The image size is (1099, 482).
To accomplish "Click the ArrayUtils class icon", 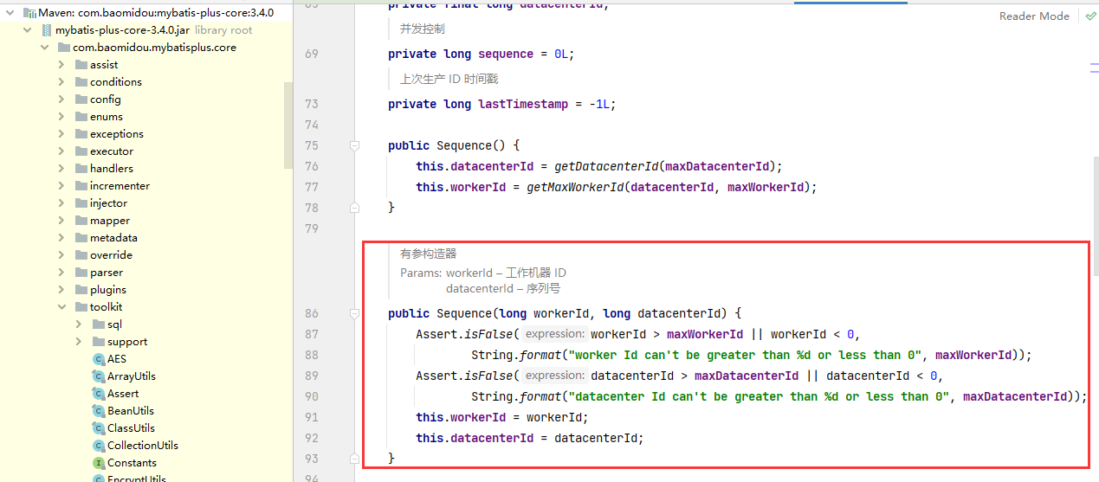I will [99, 376].
